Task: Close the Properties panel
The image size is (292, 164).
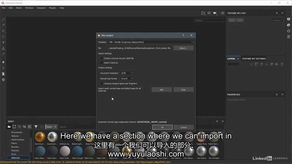Action: pos(282,95)
